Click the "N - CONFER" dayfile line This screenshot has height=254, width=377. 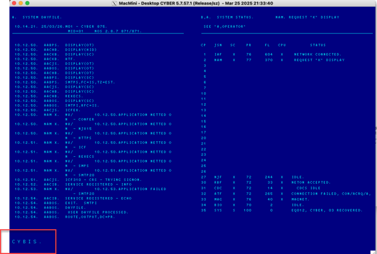pyautogui.click(x=80, y=119)
